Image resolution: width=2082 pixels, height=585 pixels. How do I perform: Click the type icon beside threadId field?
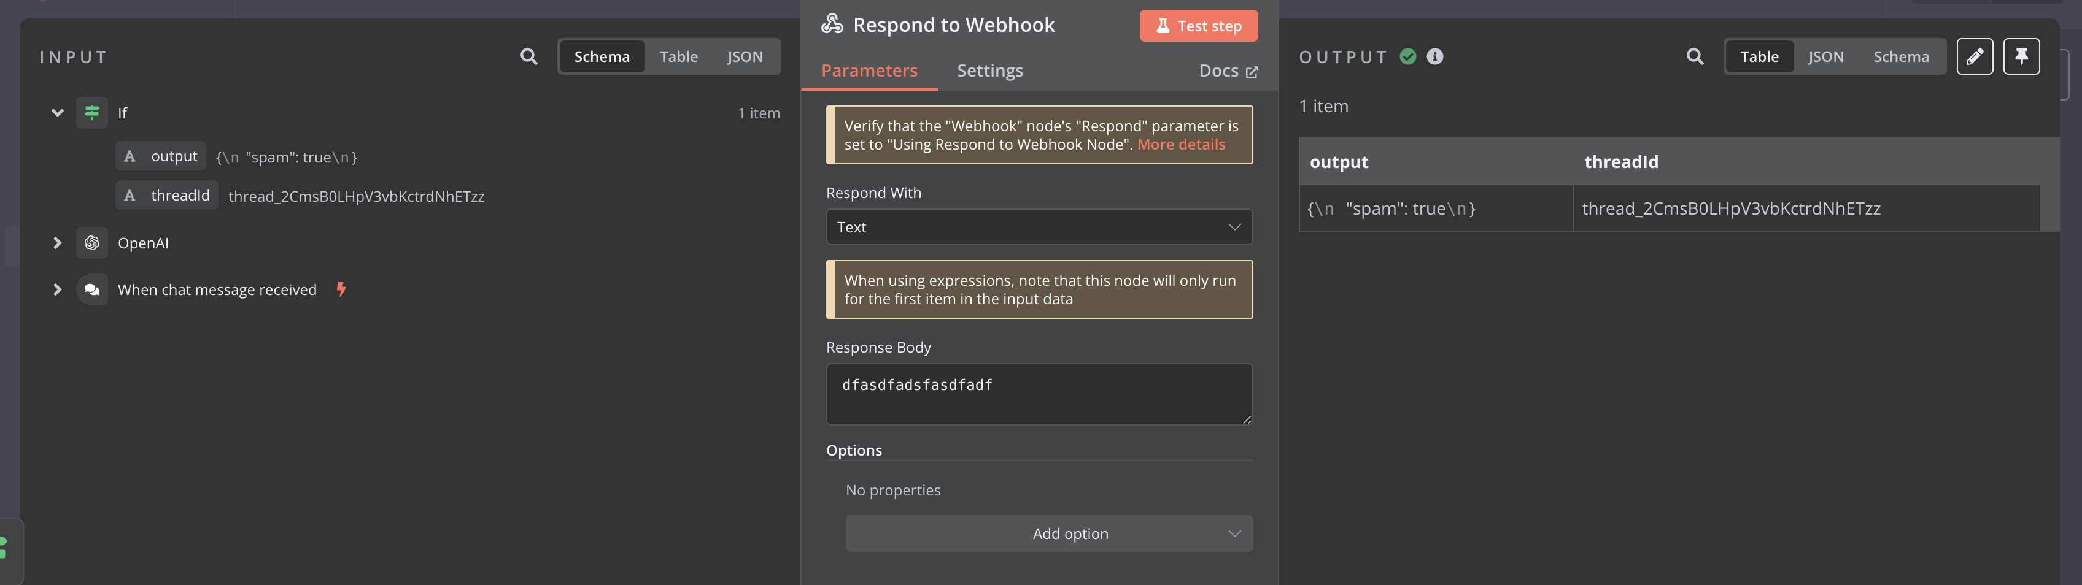click(130, 195)
